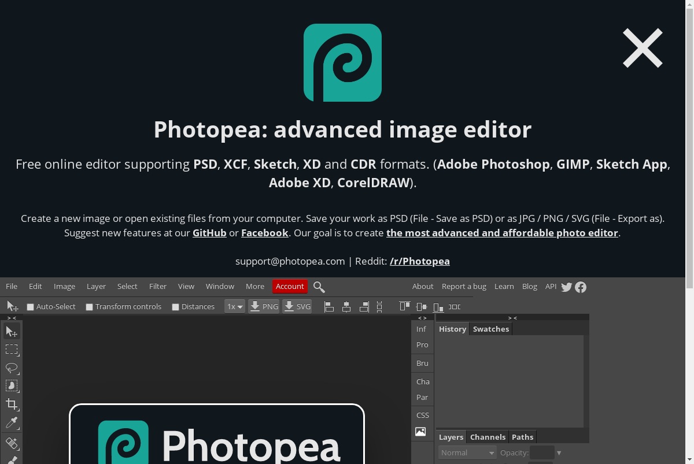Open the Window menu
This screenshot has width=694, height=464.
tap(220, 287)
